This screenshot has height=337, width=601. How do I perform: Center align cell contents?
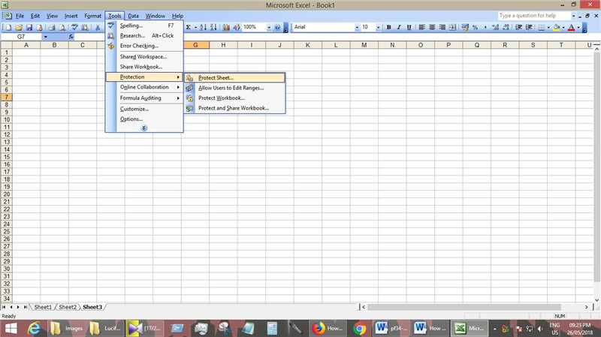pyautogui.click(x=432, y=27)
